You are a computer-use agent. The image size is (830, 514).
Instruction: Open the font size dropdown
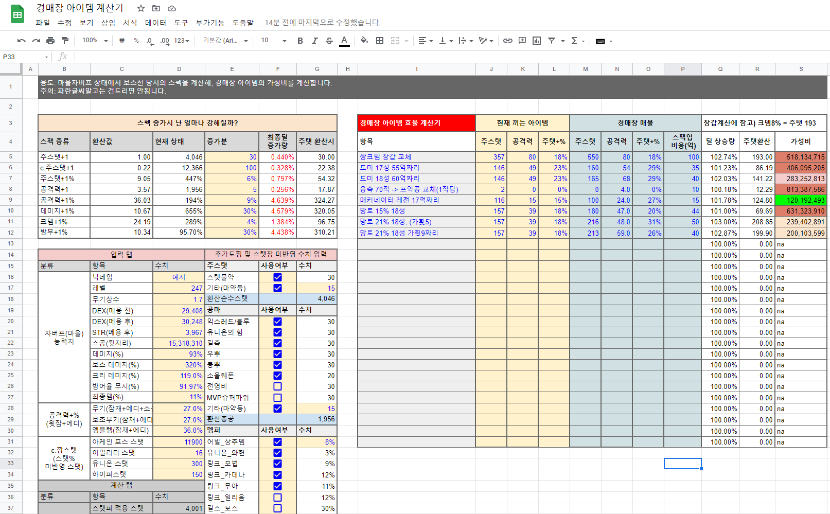273,41
